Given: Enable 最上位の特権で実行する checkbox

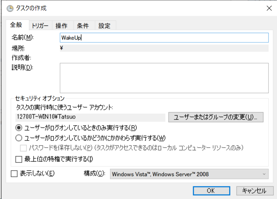Looking at the screenshot, I should [18, 159].
